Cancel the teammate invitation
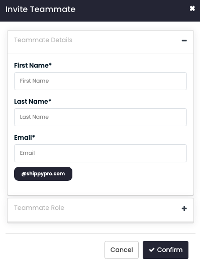200x268 pixels. tap(122, 250)
